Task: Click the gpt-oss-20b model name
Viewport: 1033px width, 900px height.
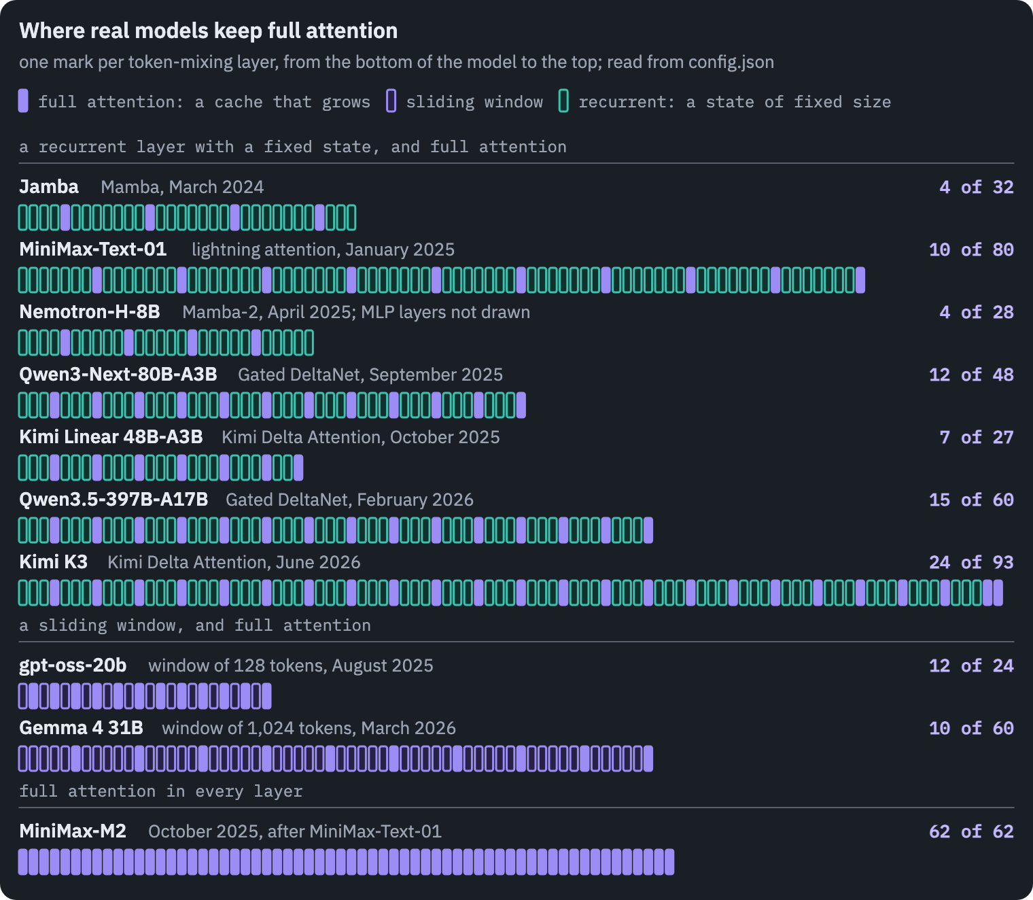Action: [73, 665]
